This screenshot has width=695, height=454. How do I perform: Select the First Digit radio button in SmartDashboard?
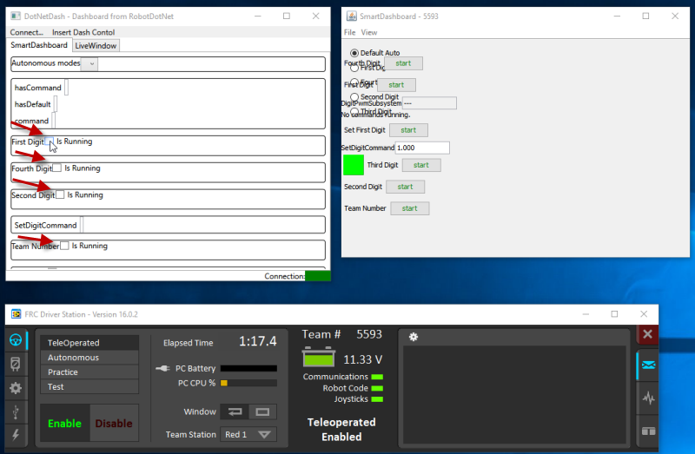tap(354, 68)
